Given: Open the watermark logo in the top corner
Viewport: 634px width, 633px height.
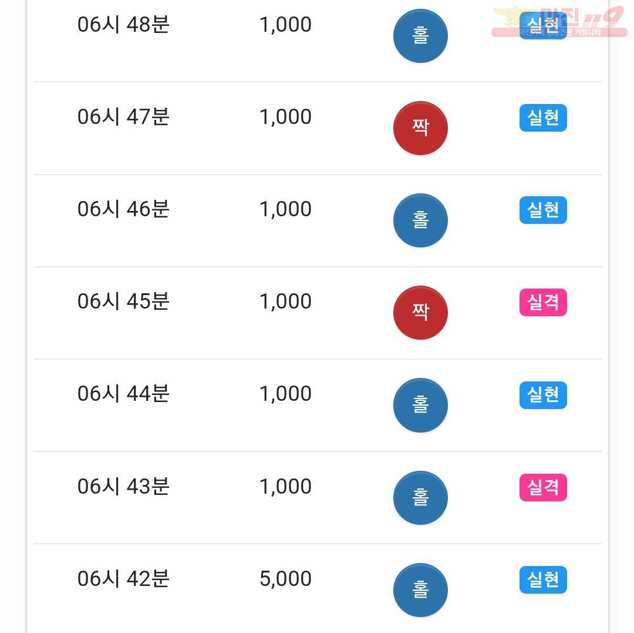Looking at the screenshot, I should point(559,22).
